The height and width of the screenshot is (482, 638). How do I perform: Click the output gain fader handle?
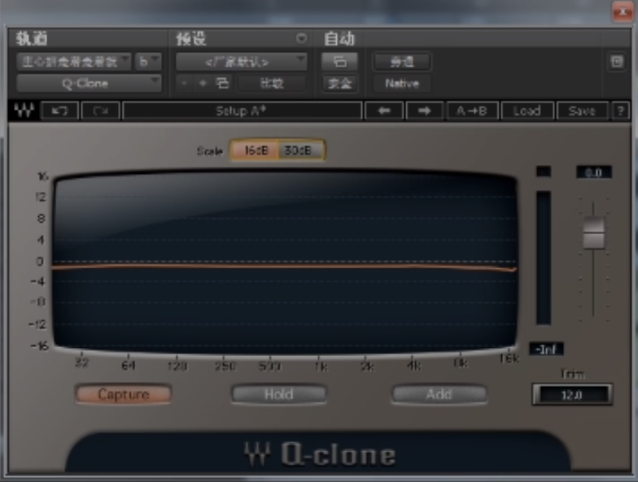pyautogui.click(x=593, y=233)
